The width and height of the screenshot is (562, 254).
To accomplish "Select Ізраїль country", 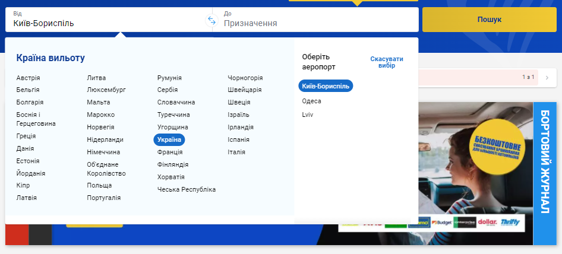I will coord(239,115).
